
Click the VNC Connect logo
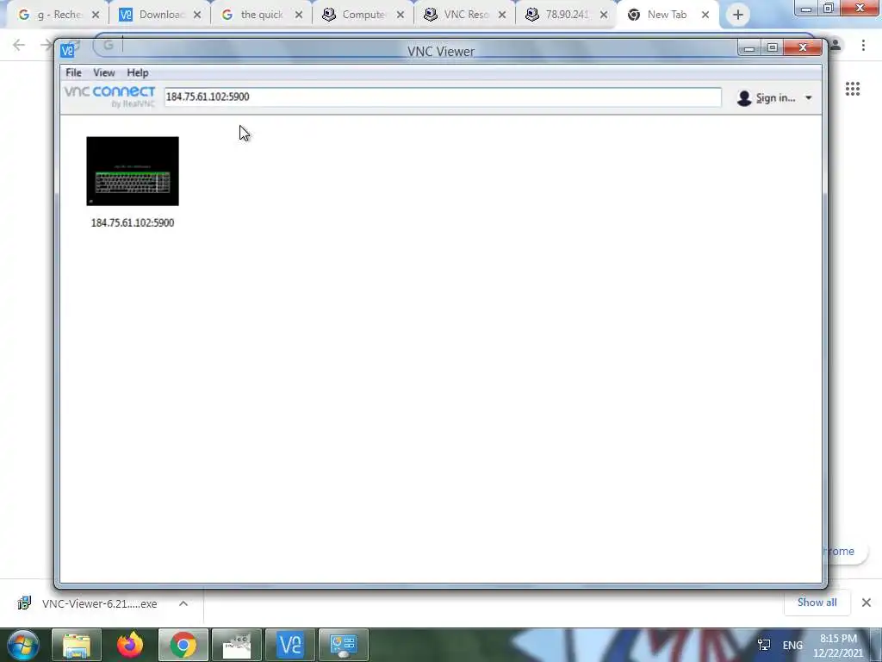point(109,97)
